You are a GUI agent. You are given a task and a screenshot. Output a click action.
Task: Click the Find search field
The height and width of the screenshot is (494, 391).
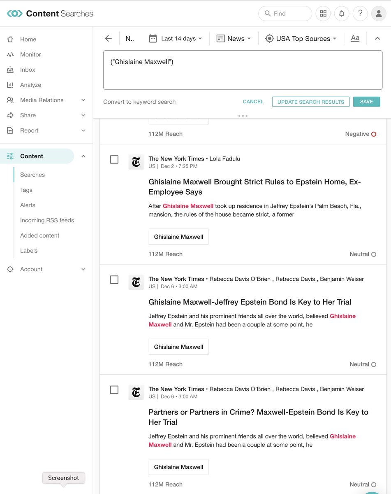point(285,14)
